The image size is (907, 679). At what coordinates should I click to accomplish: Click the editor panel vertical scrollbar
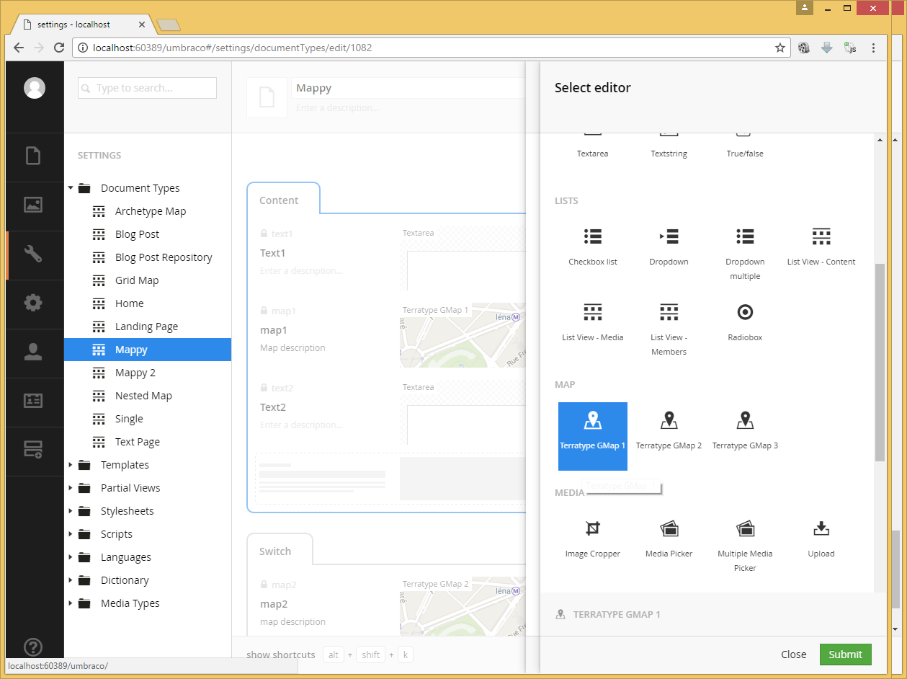880,363
